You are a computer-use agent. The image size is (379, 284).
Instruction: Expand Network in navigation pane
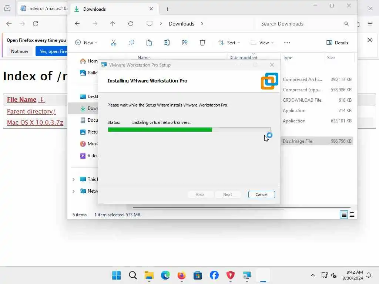click(x=74, y=191)
